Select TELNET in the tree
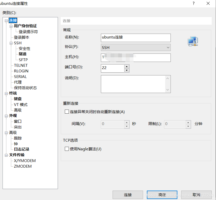 (21, 65)
